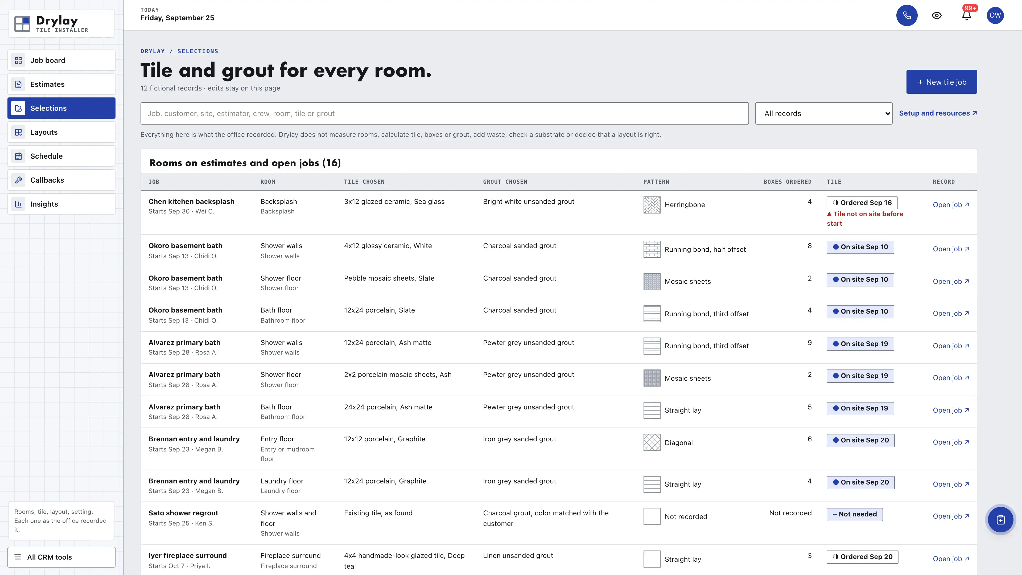Viewport: 1022px width, 575px height.
Task: Open job for Alvarez Shower floor row
Action: pos(951,378)
